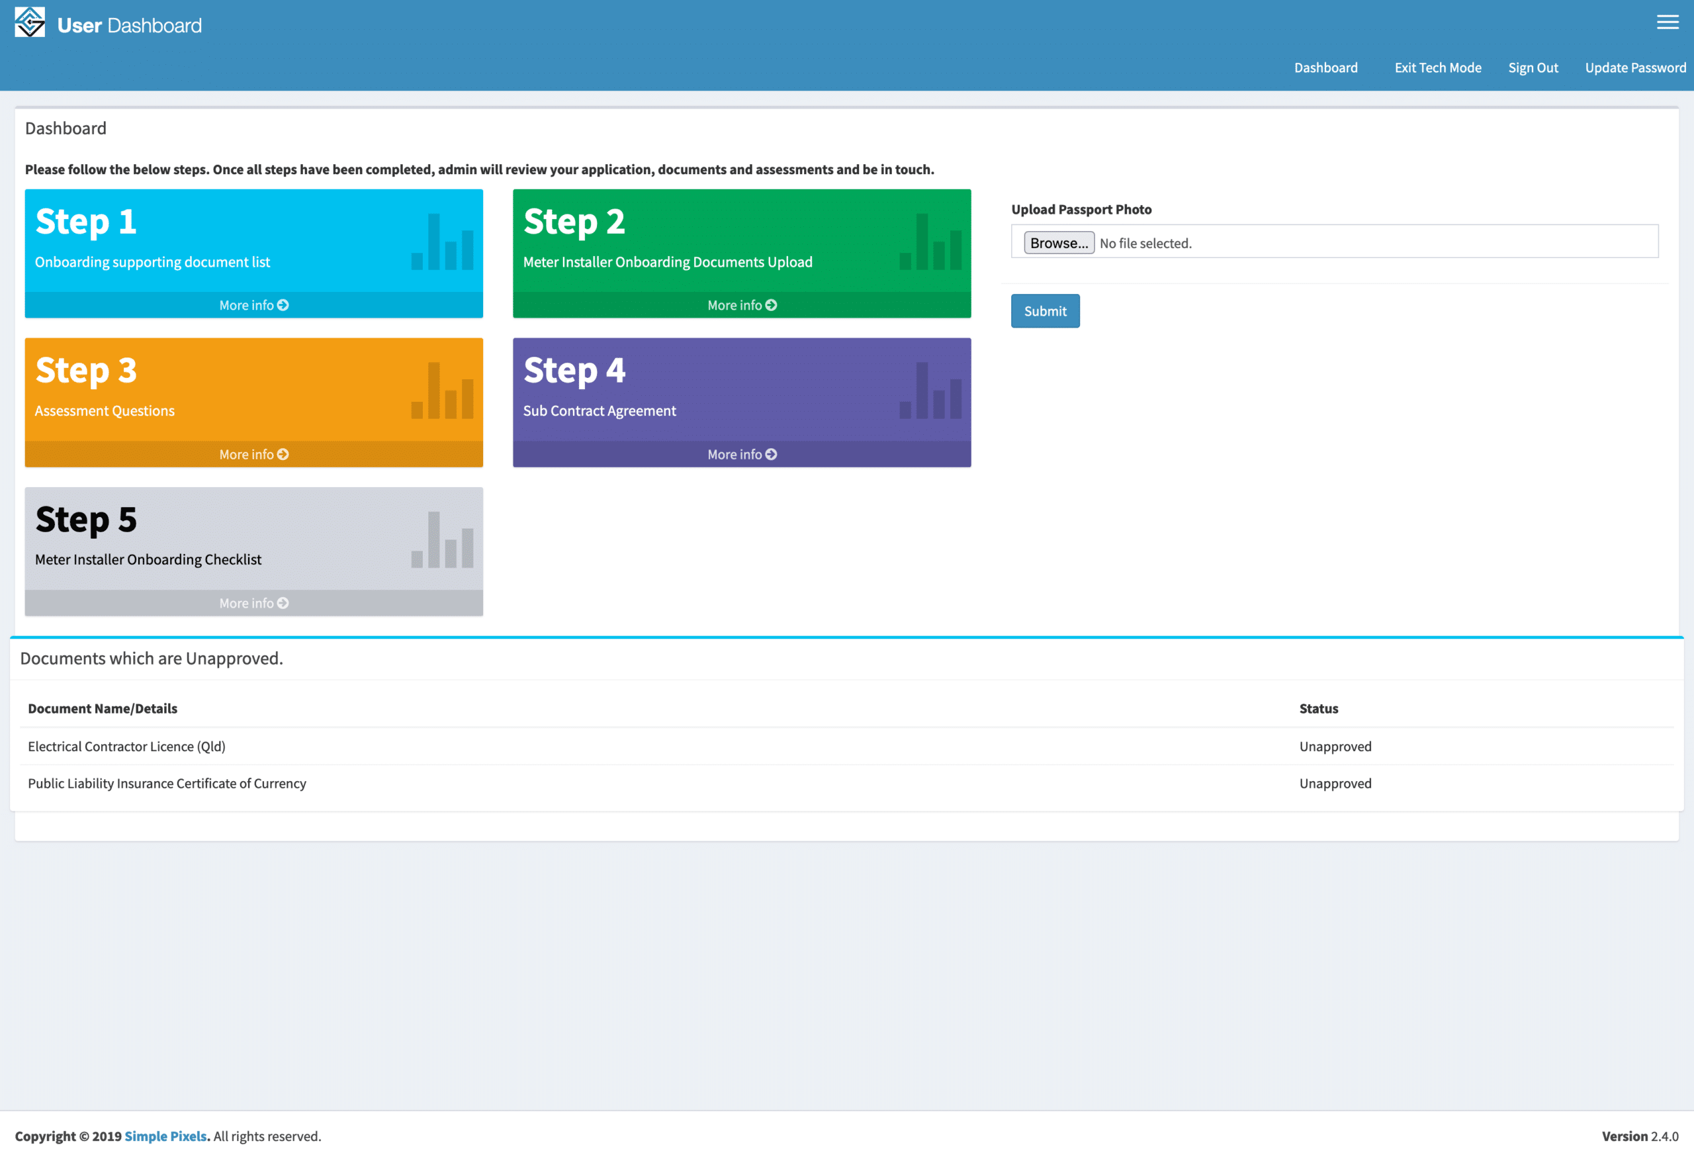Image resolution: width=1694 pixels, height=1161 pixels.
Task: Open Dashboard from the top navigation
Action: click(x=1325, y=68)
